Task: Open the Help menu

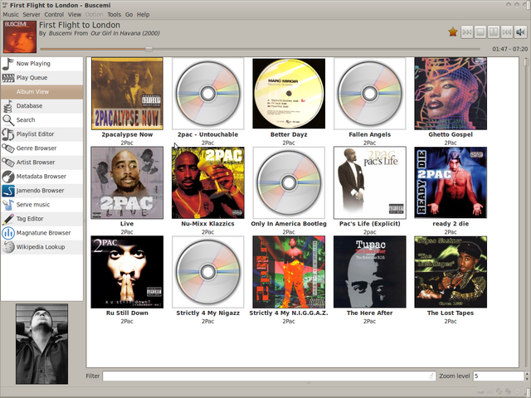Action: click(143, 15)
